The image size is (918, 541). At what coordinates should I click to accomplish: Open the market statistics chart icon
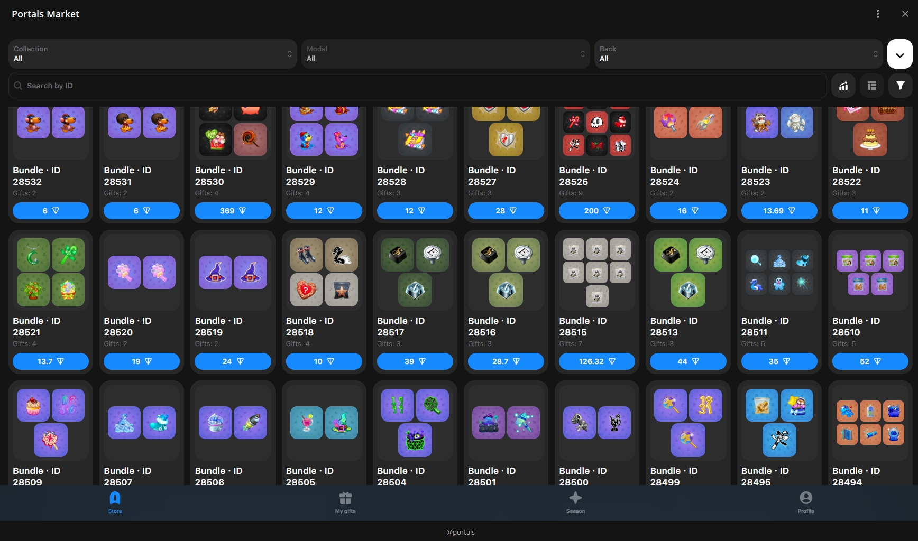843,86
